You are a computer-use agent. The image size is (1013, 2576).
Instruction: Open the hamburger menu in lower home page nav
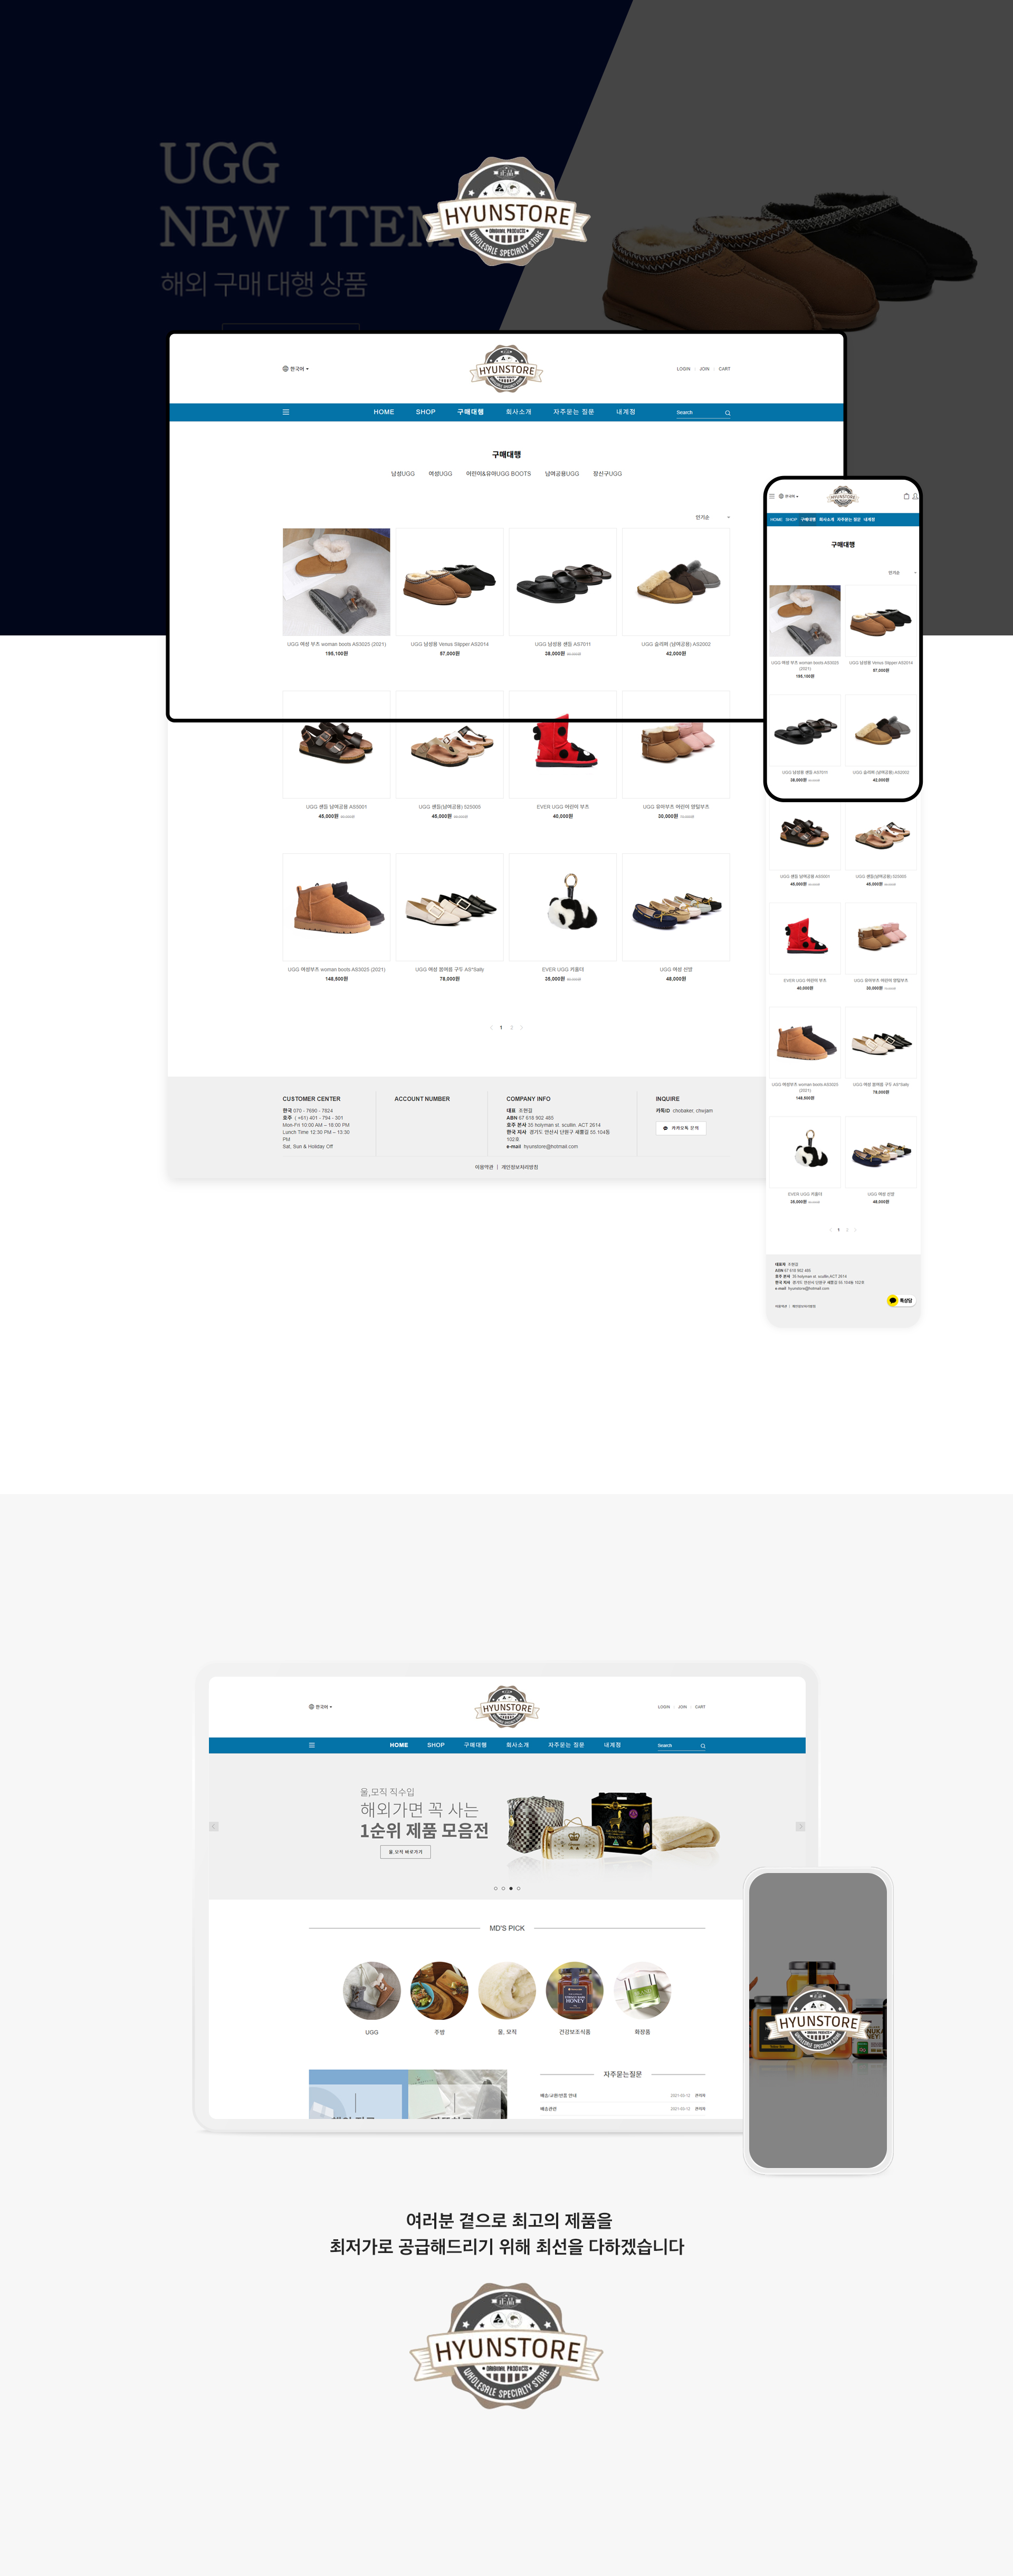[312, 1745]
